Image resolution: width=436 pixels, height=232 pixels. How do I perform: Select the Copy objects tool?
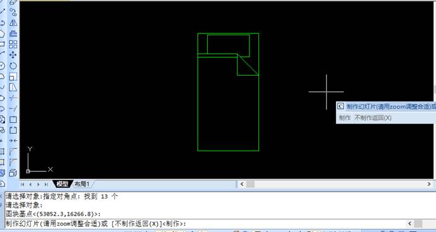[13, 12]
